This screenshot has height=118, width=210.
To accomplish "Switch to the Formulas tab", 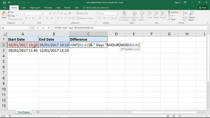I will click(48, 8).
